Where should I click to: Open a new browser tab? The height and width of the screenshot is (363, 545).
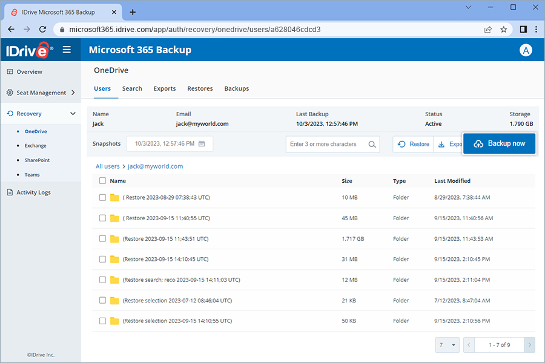coord(133,12)
